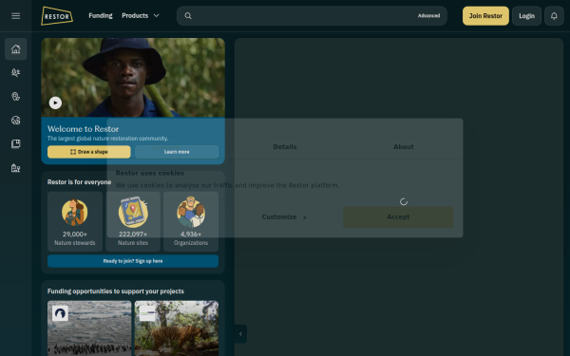Collapse the side panel with chevron
Image resolution: width=570 pixels, height=356 pixels.
(x=240, y=333)
